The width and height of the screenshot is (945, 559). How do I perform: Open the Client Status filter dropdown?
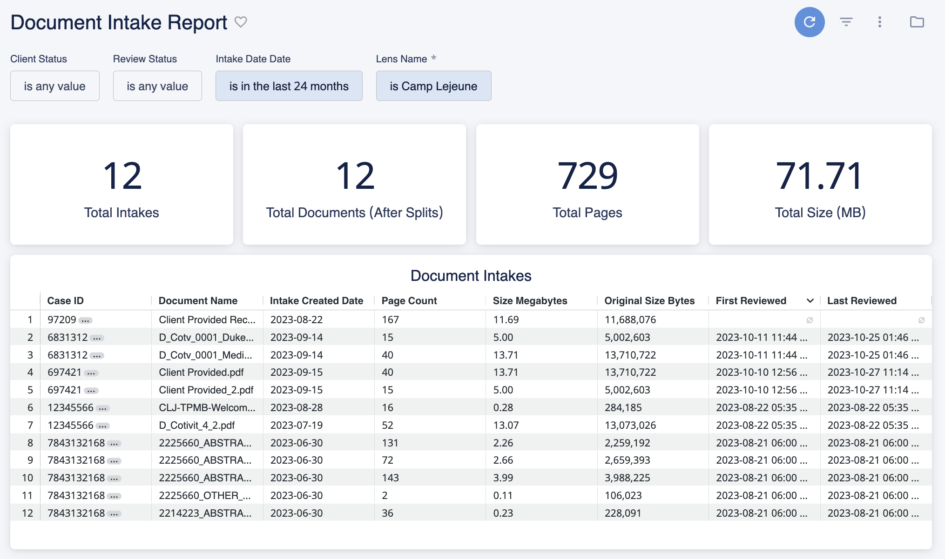tap(54, 86)
